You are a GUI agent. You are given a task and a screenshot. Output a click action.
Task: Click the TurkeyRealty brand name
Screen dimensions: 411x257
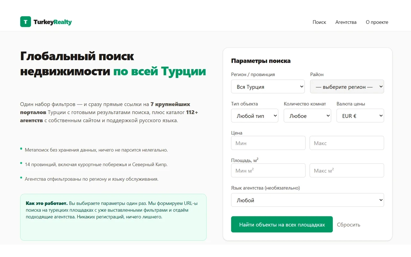click(x=53, y=22)
